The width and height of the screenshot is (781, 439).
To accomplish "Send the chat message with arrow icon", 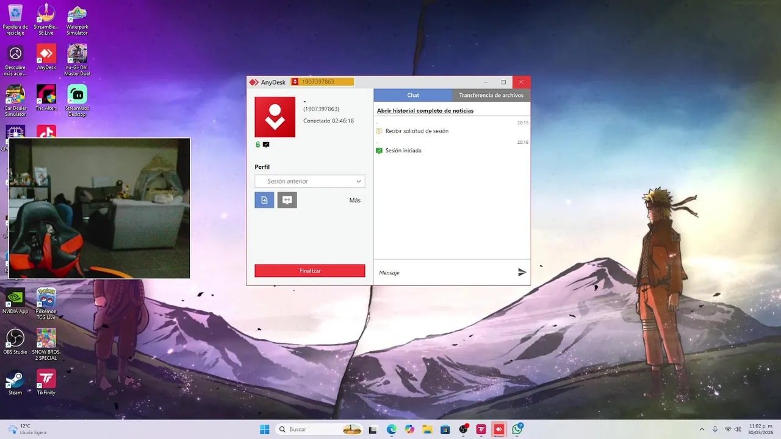I will [522, 273].
